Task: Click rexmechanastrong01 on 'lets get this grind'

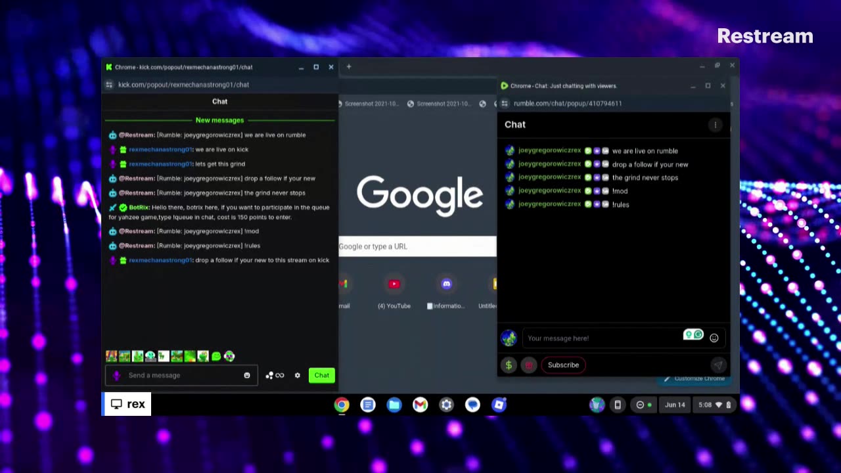Action: tap(160, 164)
